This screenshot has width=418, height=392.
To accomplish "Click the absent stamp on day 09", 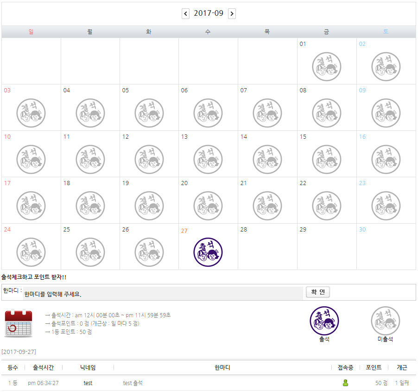I will click(x=386, y=113).
